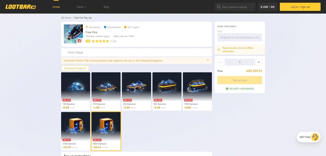Choose the 1550 Diamond chest package
This screenshot has height=156, width=326.
click(x=197, y=91)
